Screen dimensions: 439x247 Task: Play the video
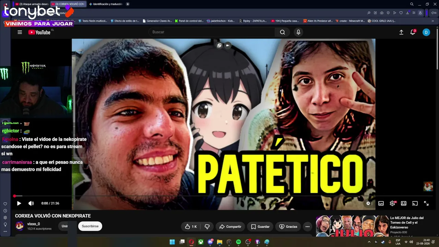tap(19, 203)
